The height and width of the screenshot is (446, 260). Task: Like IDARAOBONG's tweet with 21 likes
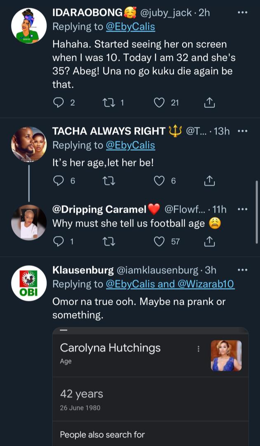coord(159,102)
